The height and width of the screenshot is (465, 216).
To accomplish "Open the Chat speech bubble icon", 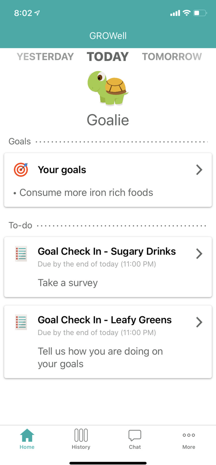I will [x=135, y=435].
